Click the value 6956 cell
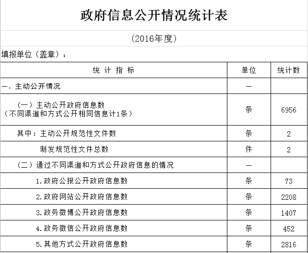Viewport: 308px width, 253px height. click(x=289, y=110)
